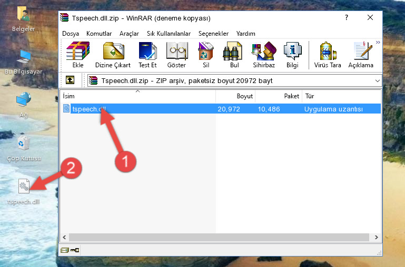The image size is (405, 267).
Task: Run Test Et on the archive
Action: (x=147, y=55)
